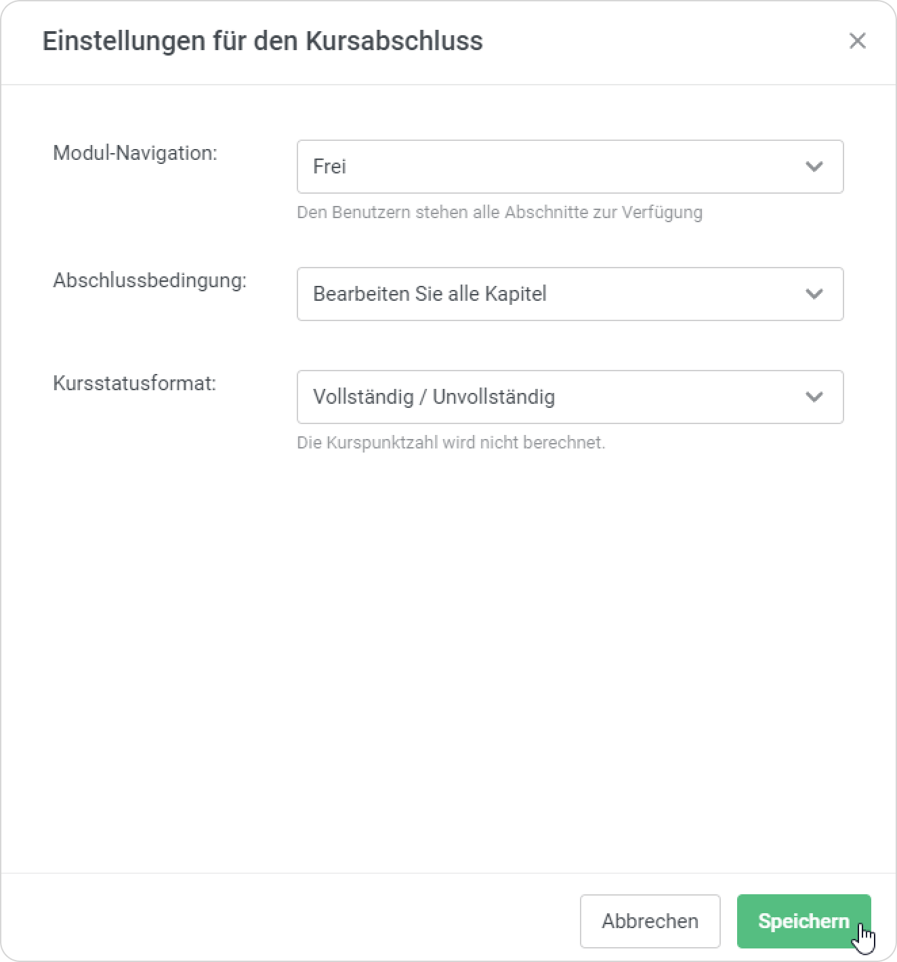Save settings with the Speichern button
The height and width of the screenshot is (962, 897).
803,921
